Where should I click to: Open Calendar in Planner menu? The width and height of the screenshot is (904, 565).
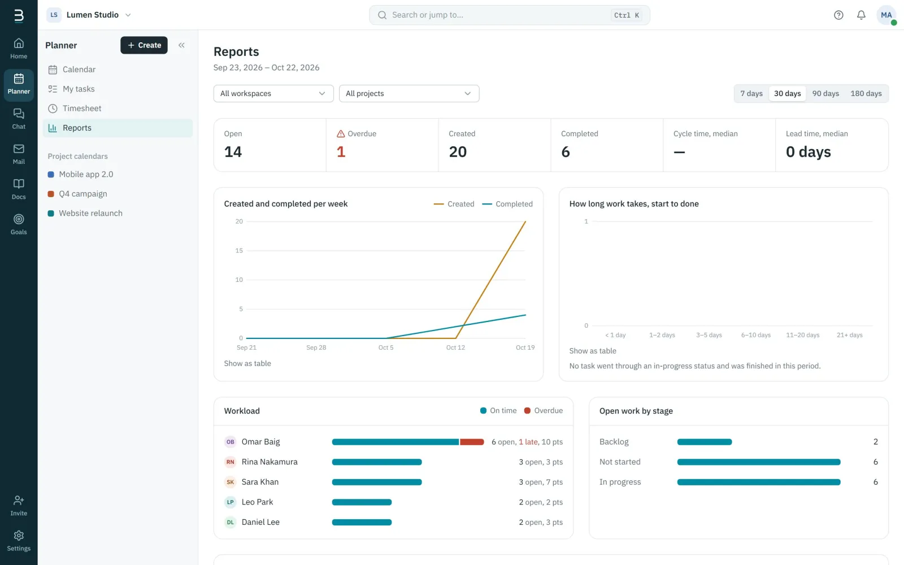pyautogui.click(x=118, y=69)
